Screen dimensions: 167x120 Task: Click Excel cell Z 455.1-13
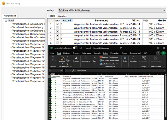tap(101, 93)
